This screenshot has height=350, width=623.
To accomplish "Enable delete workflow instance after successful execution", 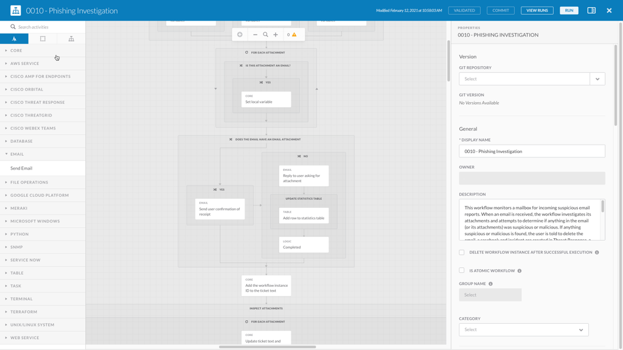I will (462, 252).
